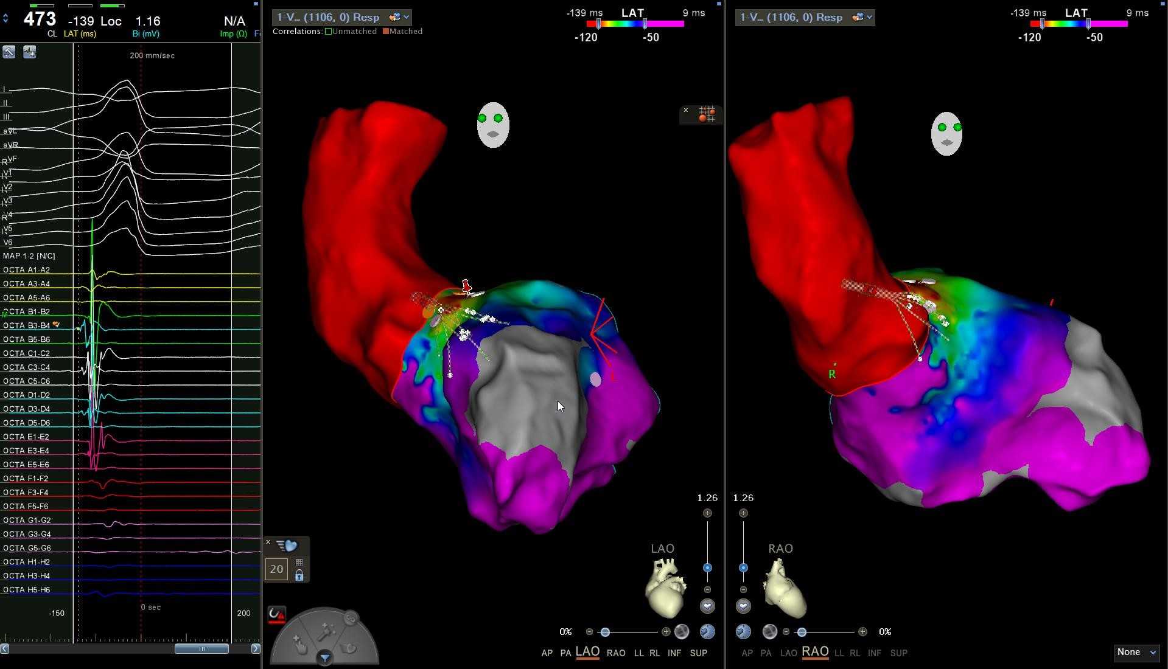Image resolution: width=1168 pixels, height=669 pixels.
Task: Click the left map blue heart-clock icon
Action: (x=707, y=632)
